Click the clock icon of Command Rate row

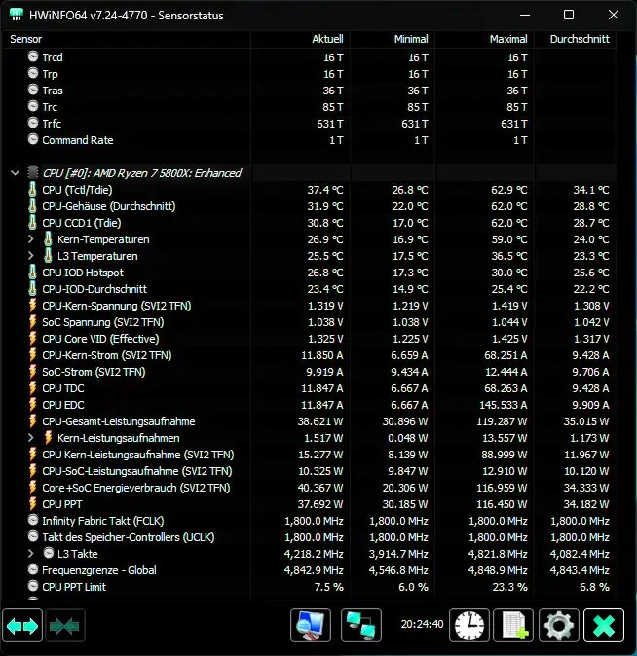click(x=33, y=139)
